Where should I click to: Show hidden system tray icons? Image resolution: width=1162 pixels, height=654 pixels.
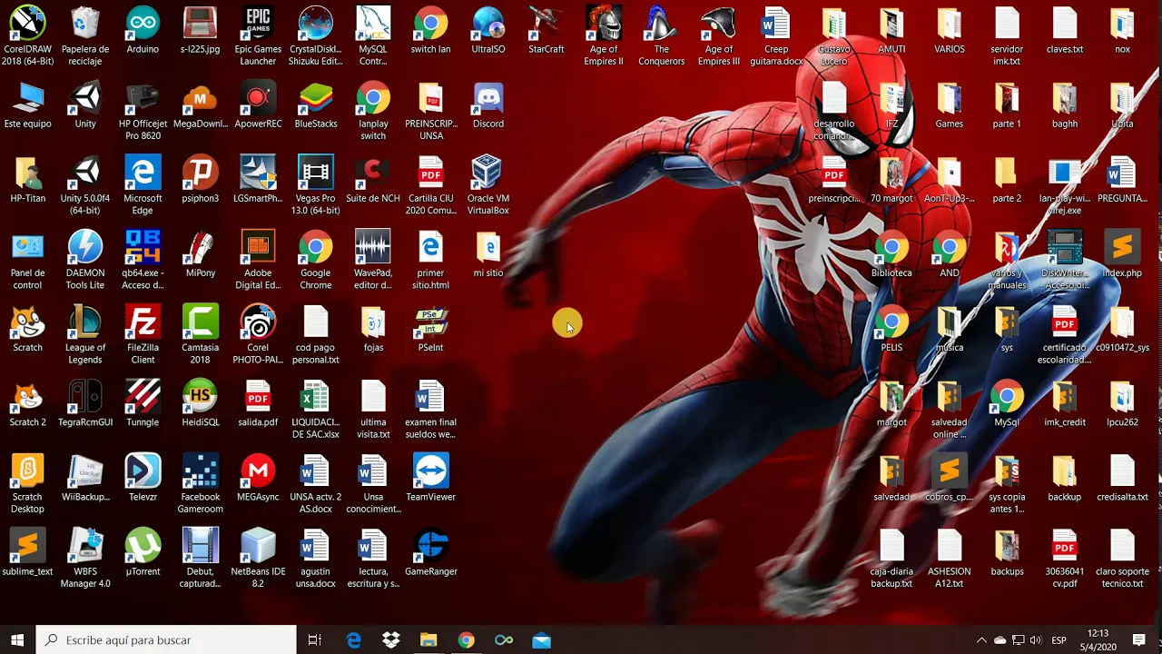(981, 640)
